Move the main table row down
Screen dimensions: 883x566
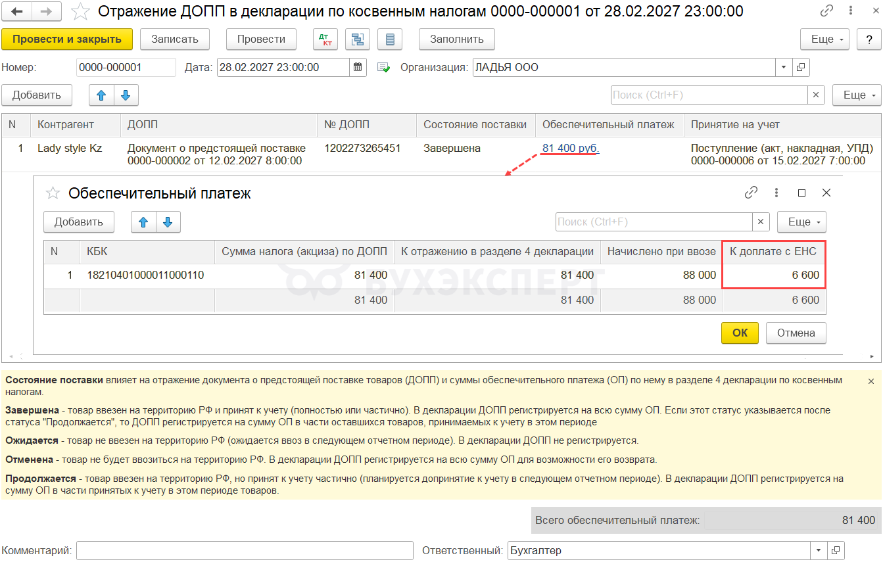pyautogui.click(x=126, y=95)
